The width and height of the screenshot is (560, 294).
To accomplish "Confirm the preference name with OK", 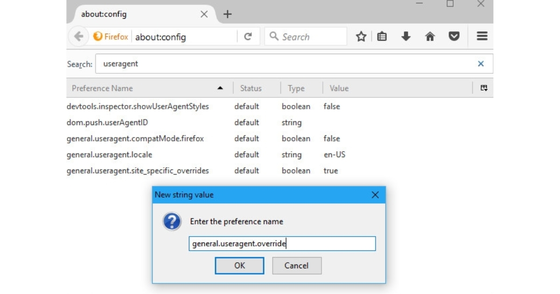I will (x=239, y=266).
